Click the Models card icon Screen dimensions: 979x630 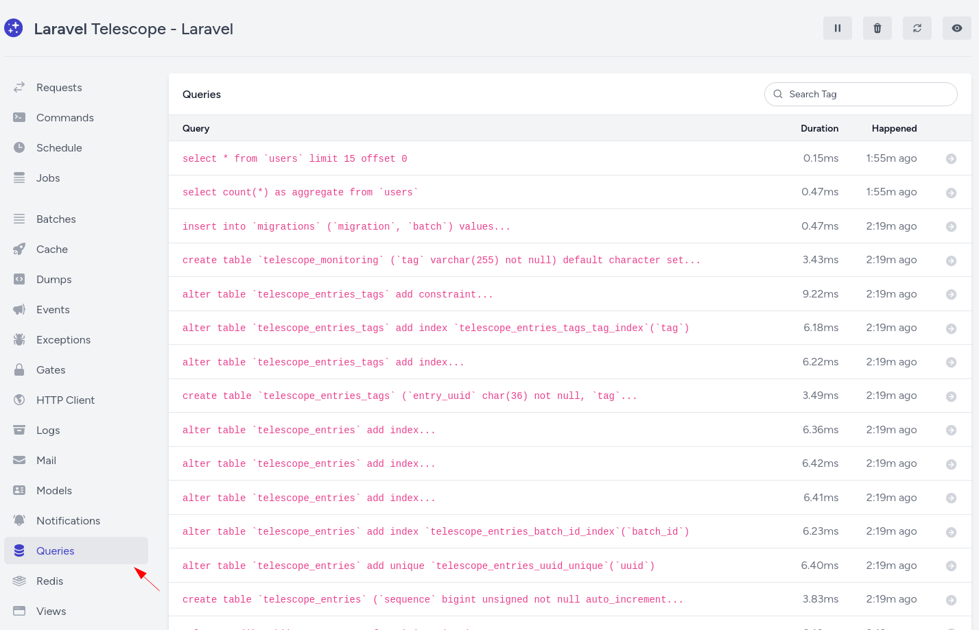[x=19, y=490]
